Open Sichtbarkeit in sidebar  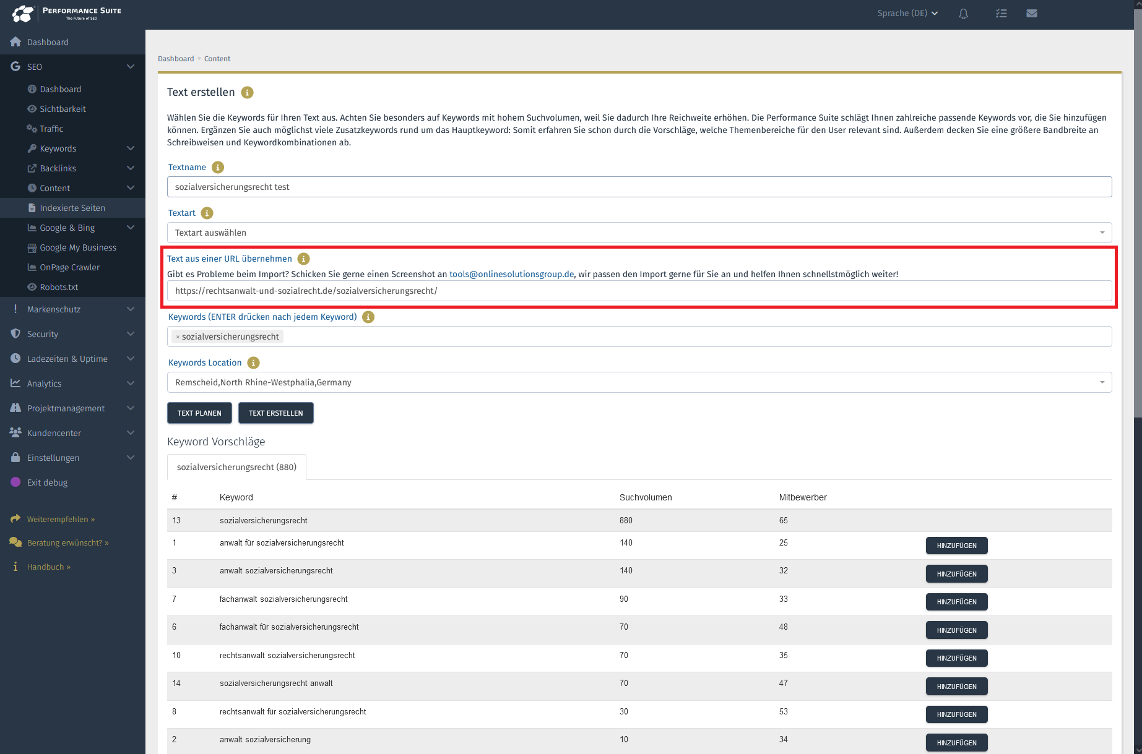click(63, 109)
